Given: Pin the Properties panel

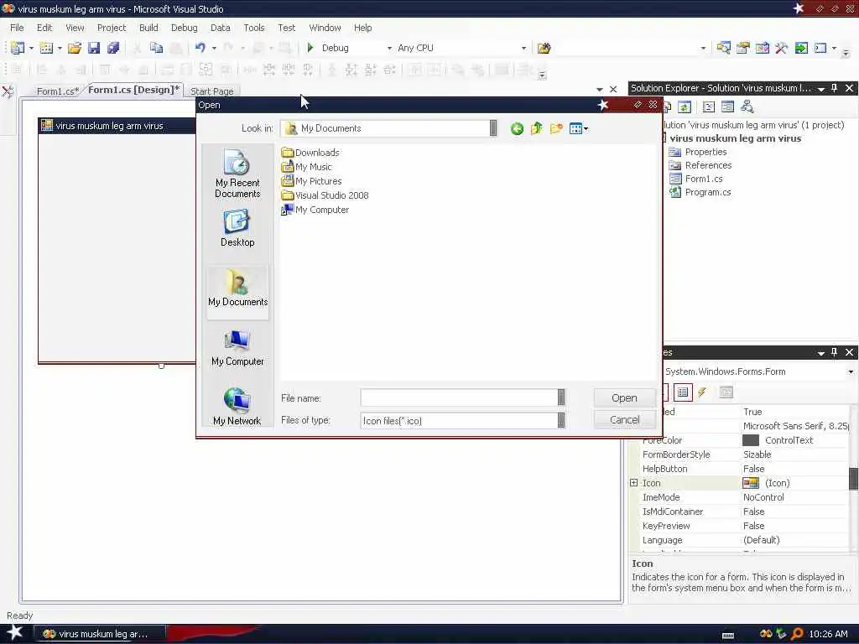Looking at the screenshot, I should pyautogui.click(x=835, y=352).
